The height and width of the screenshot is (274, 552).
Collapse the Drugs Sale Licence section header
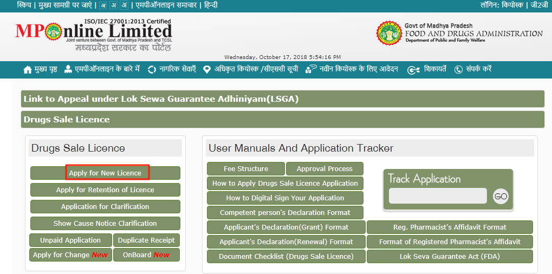(x=283, y=119)
